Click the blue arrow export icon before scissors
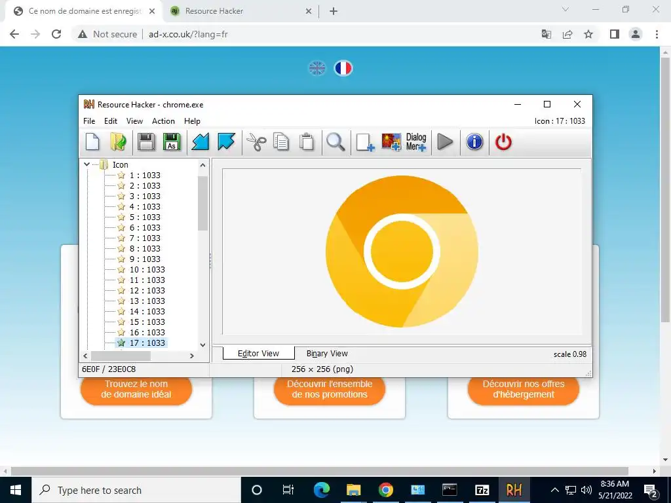Screen dimensions: 671x503 (x=226, y=142)
